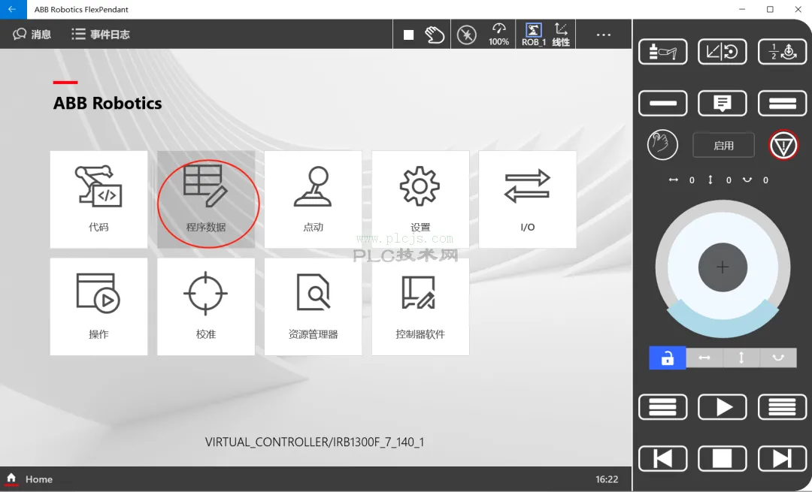Click the step forward button
The height and width of the screenshot is (492, 812).
[x=782, y=458]
